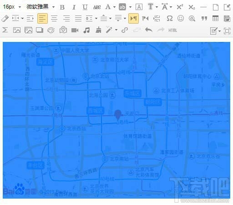Open the palette background settings
233x205 pixels.
[51, 30]
